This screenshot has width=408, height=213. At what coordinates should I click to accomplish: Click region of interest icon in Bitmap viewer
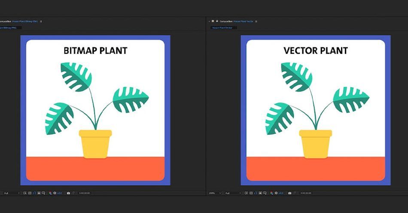click(x=39, y=193)
